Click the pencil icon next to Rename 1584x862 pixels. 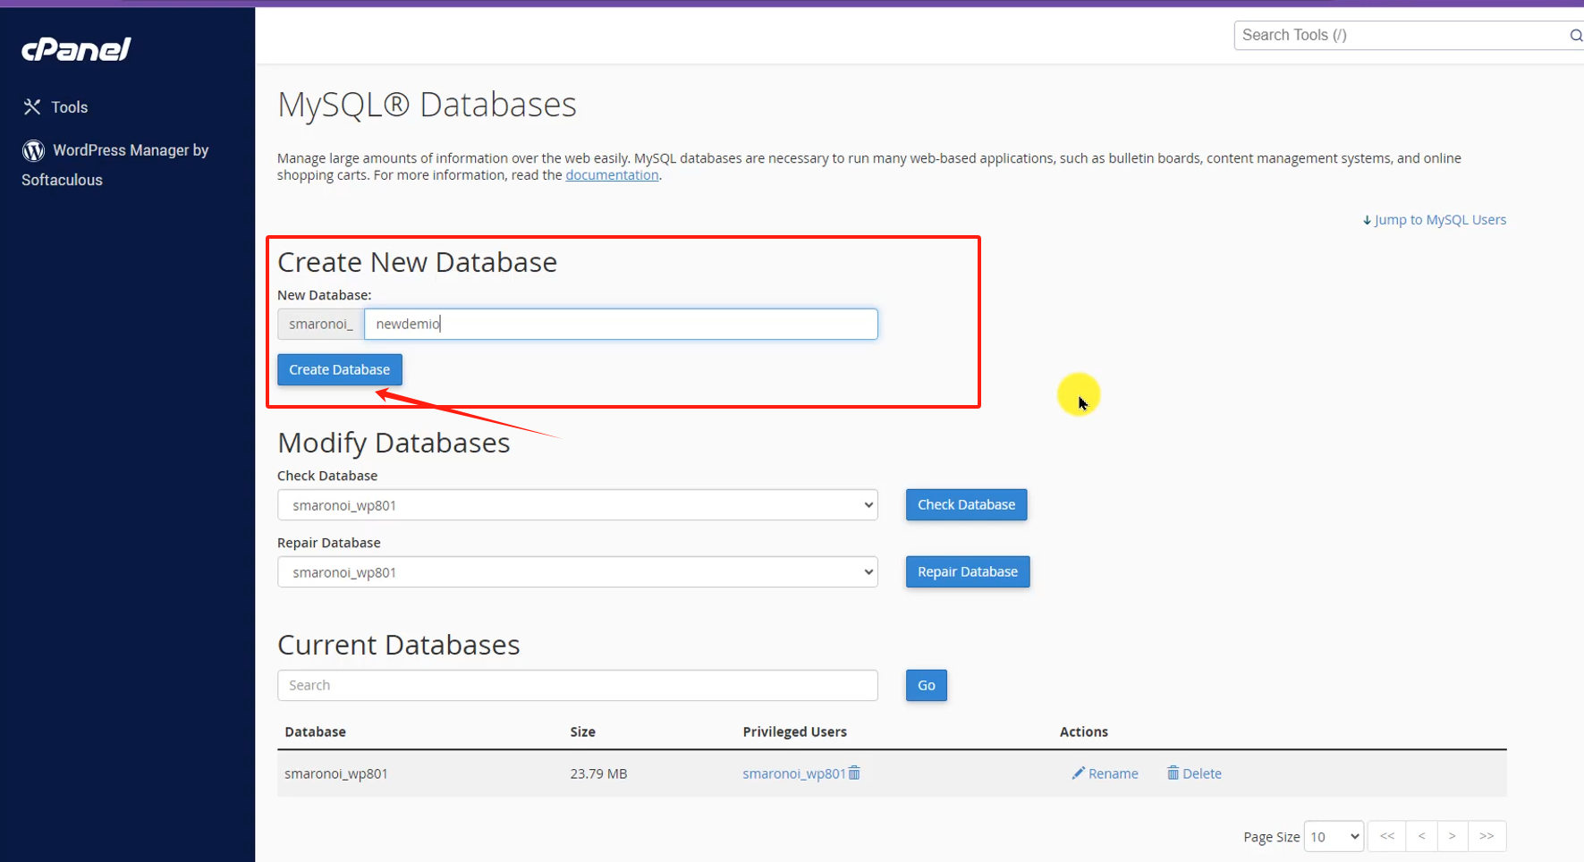(x=1079, y=773)
